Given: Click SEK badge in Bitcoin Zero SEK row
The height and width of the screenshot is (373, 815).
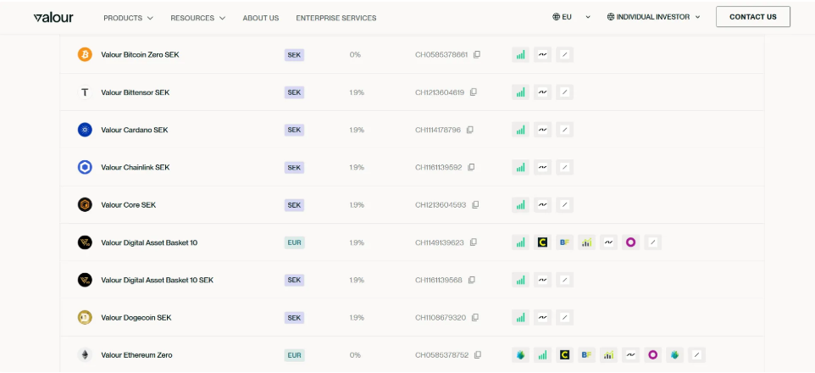Looking at the screenshot, I should (294, 54).
